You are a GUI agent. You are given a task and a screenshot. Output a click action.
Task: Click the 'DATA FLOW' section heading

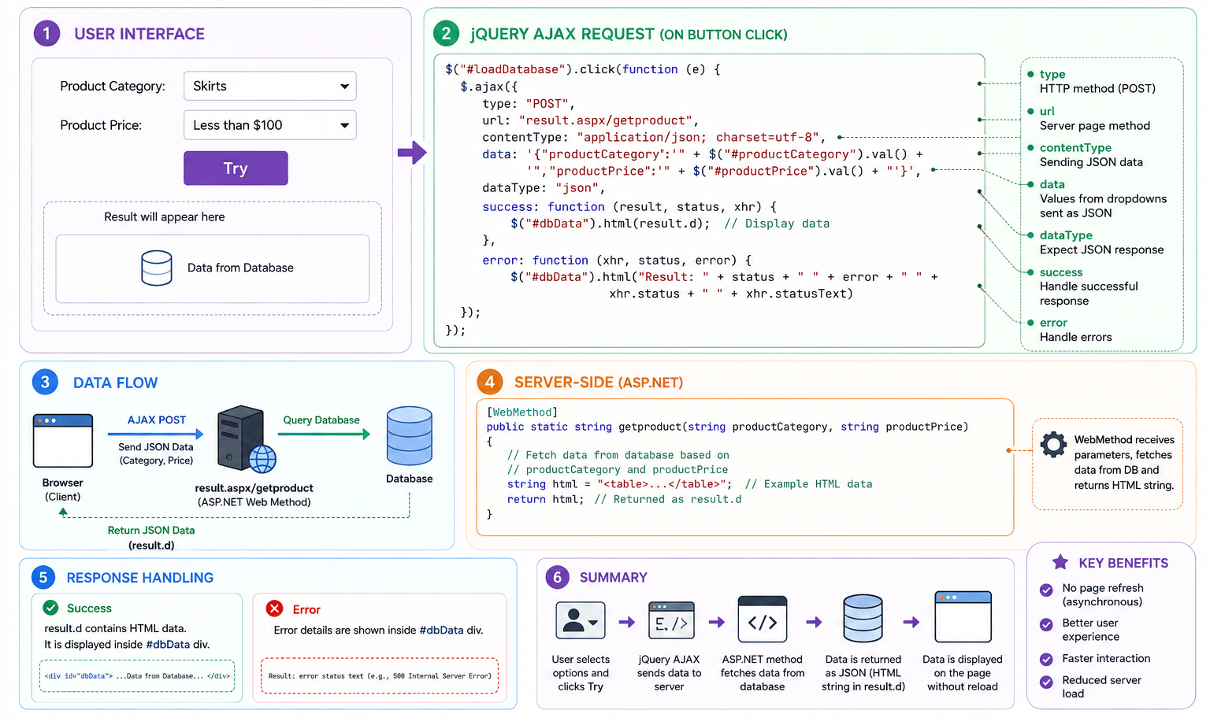pos(116,383)
